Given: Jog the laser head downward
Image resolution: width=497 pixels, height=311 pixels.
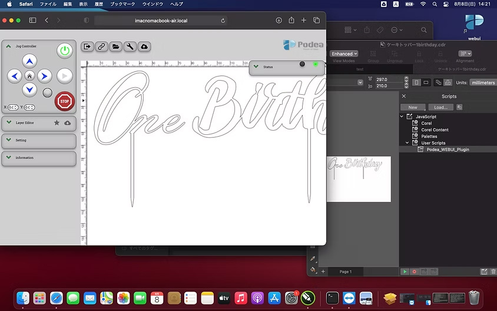Looking at the screenshot, I should pyautogui.click(x=29, y=90).
